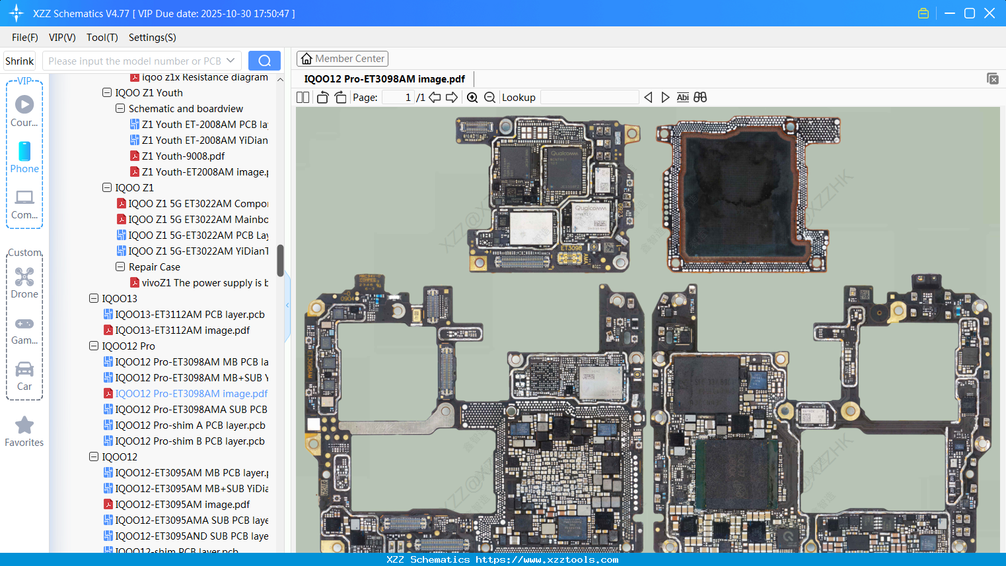Collapse the IQOO12 Pro tree node
The height and width of the screenshot is (566, 1006).
(x=94, y=346)
